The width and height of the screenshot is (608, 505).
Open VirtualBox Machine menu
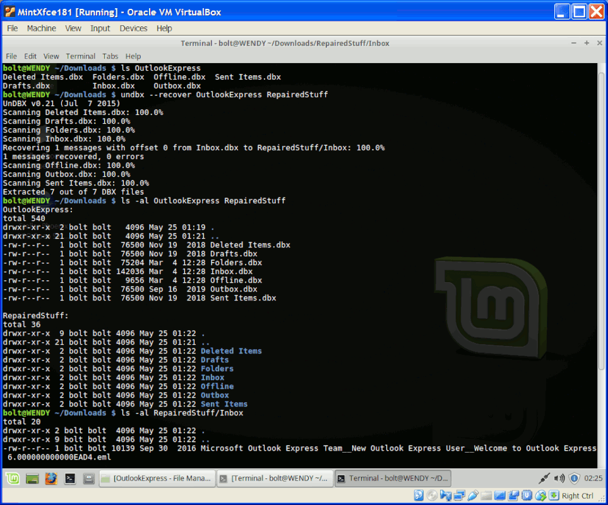42,28
